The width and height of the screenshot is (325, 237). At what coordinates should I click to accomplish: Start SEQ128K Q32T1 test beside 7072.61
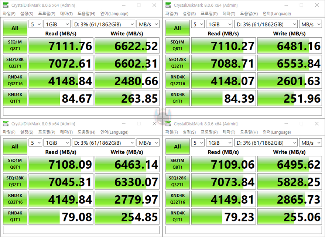(x=15, y=63)
